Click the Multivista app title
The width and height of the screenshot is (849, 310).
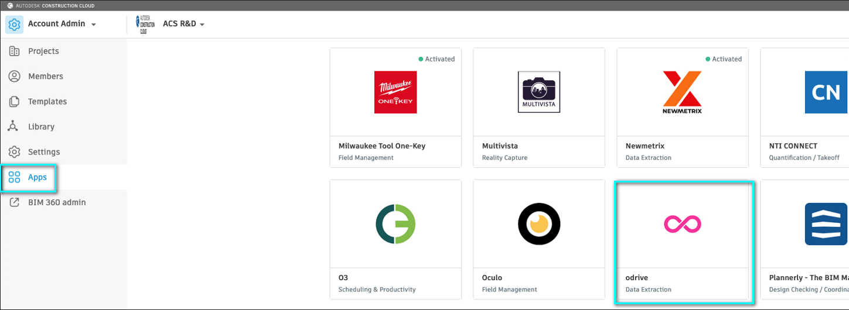tap(500, 146)
